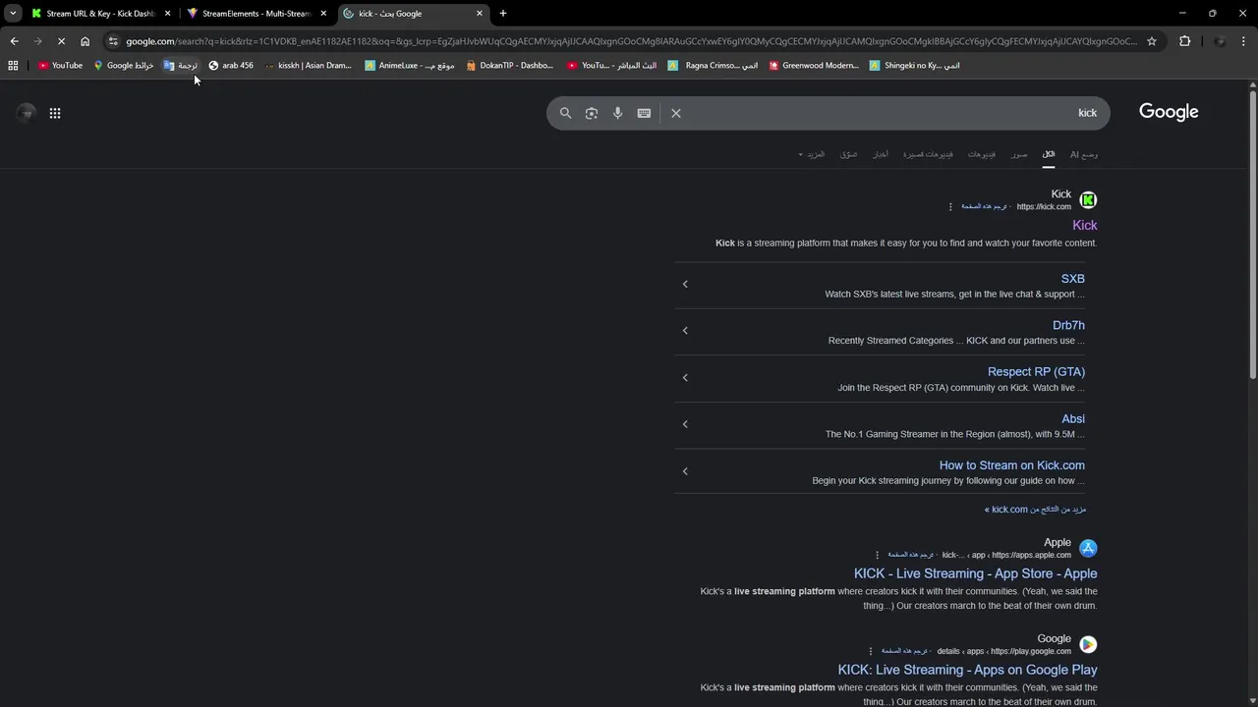Open three-dot options for Apple result

tap(878, 555)
